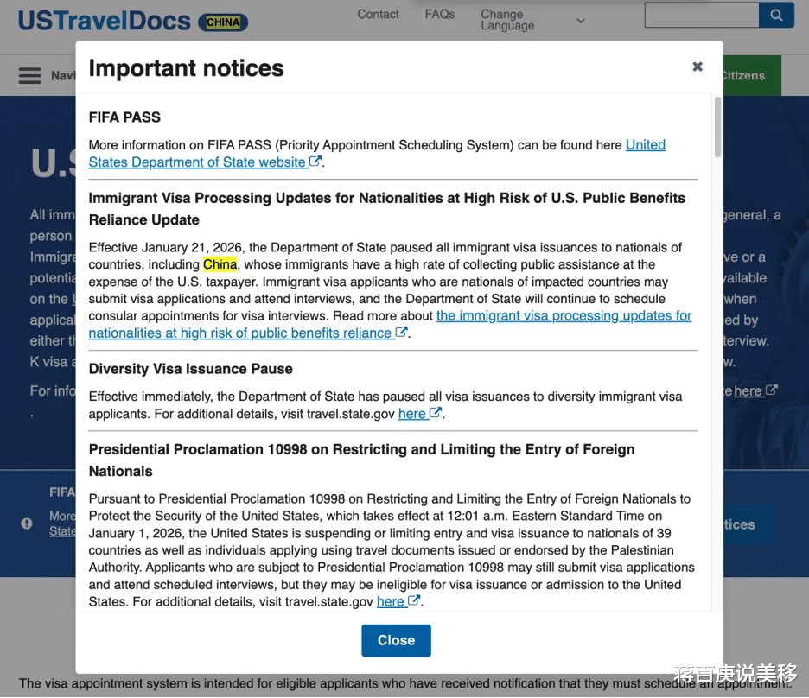Close the Important notices dialog with X
Screen dimensions: 809x698
pyautogui.click(x=697, y=67)
